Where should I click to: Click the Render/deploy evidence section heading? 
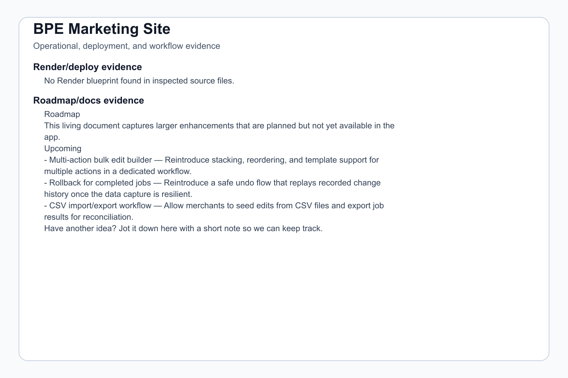pyautogui.click(x=88, y=67)
